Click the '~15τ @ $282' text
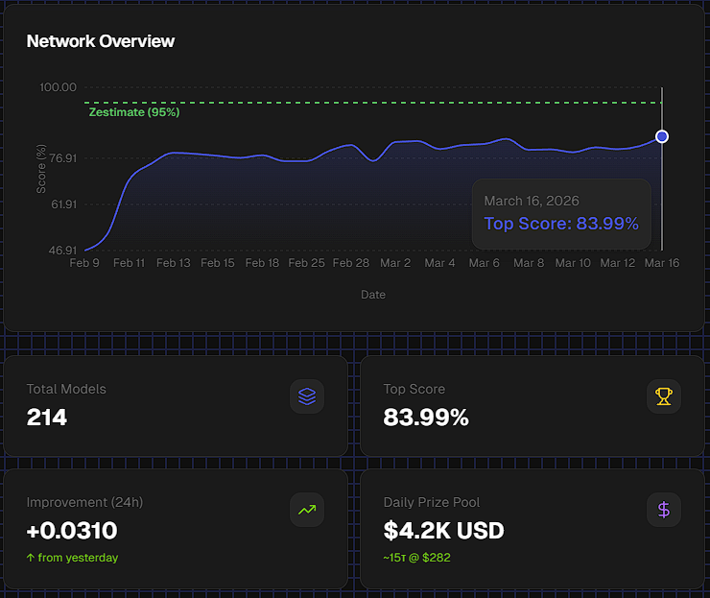710x598 pixels. click(416, 558)
